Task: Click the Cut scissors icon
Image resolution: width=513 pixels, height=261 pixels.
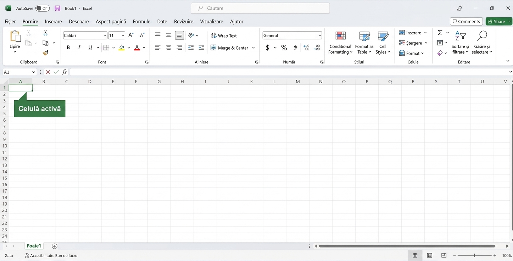Action: pyautogui.click(x=45, y=33)
